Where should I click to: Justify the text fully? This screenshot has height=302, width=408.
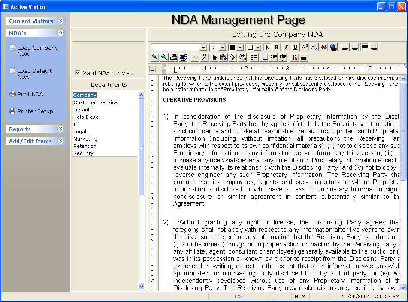[364, 47]
